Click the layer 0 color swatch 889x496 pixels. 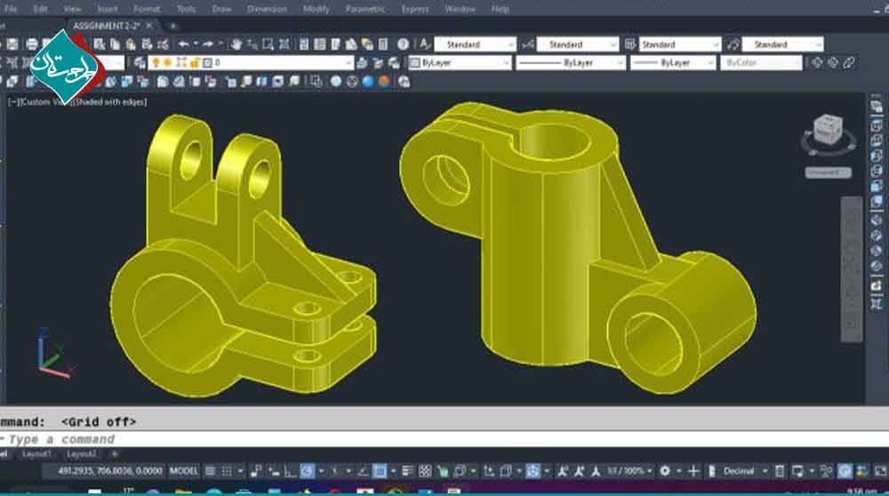[207, 62]
